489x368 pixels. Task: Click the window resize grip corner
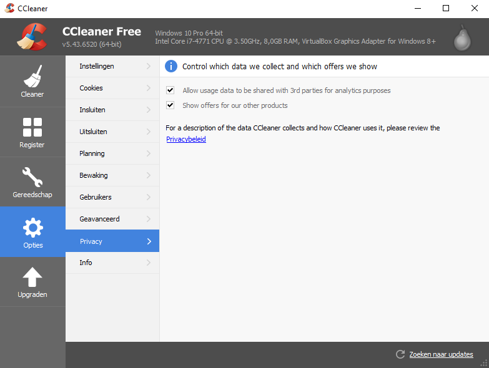pos(484,363)
